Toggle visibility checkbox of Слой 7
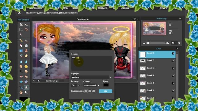 click(173, 61)
